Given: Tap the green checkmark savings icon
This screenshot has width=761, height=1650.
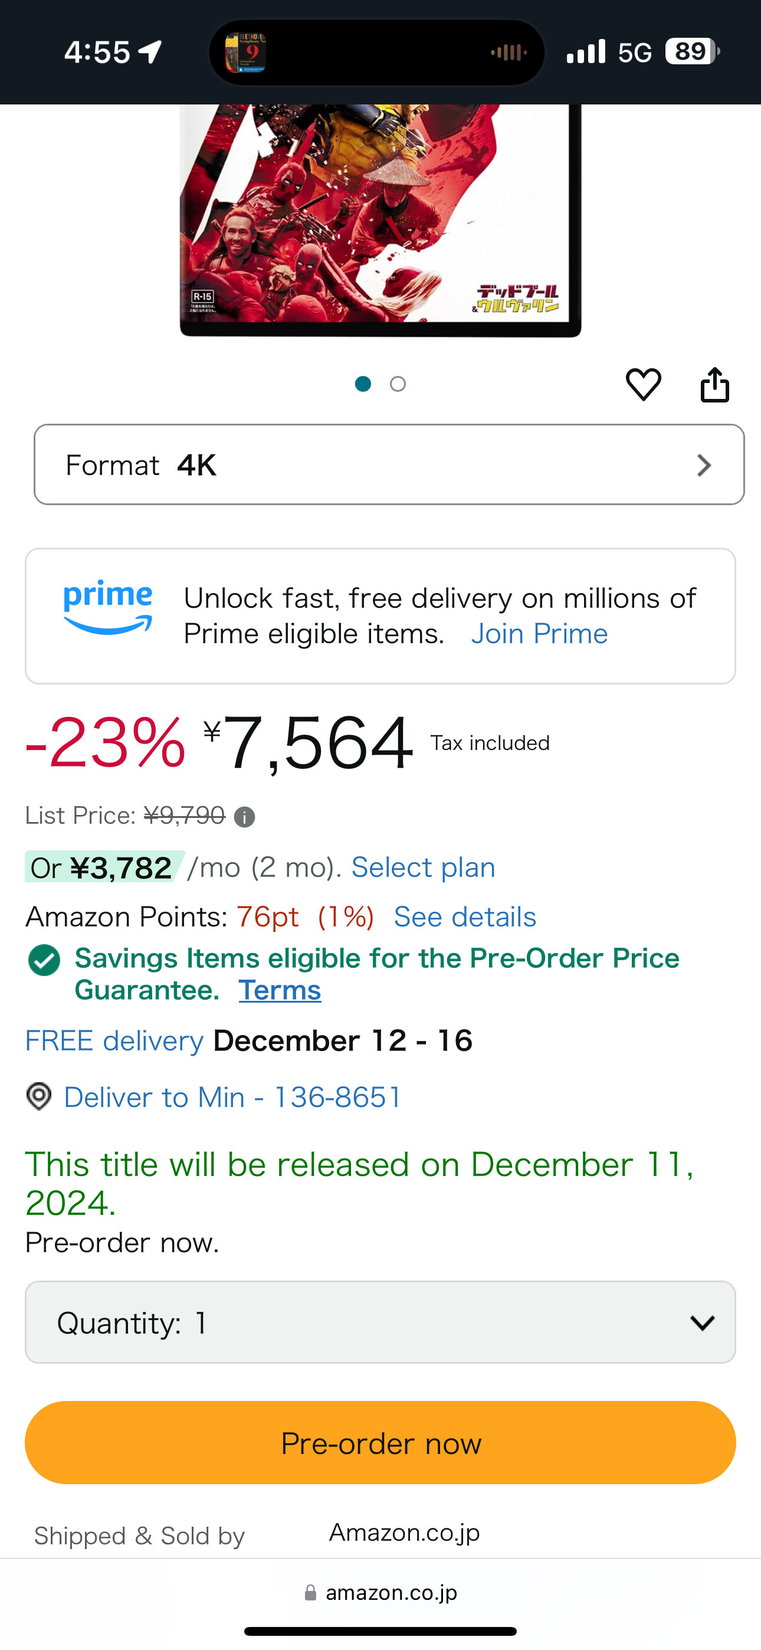Looking at the screenshot, I should (44, 960).
